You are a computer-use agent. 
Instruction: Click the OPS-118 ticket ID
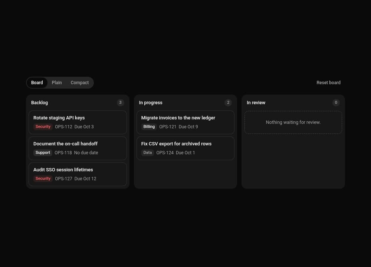point(63,153)
